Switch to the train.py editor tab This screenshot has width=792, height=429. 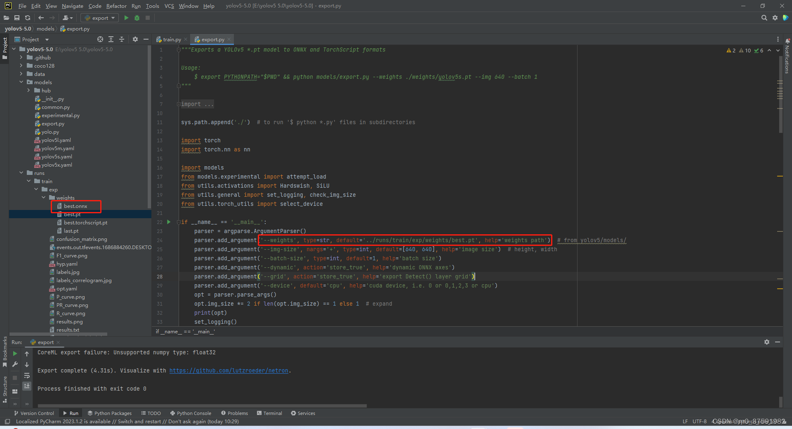(172, 39)
